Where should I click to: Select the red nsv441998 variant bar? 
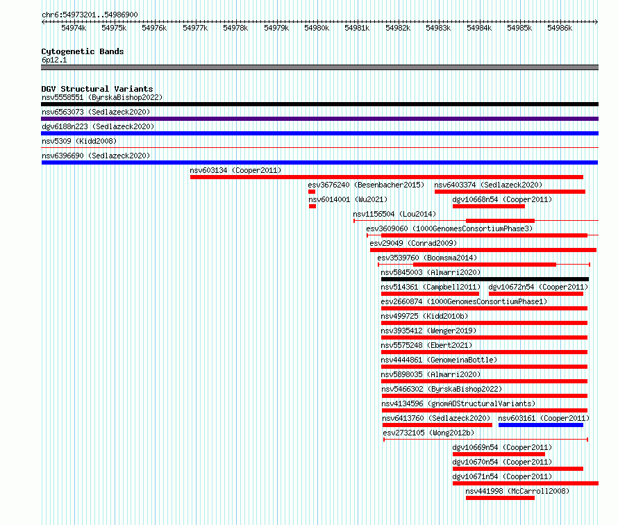[x=500, y=498]
